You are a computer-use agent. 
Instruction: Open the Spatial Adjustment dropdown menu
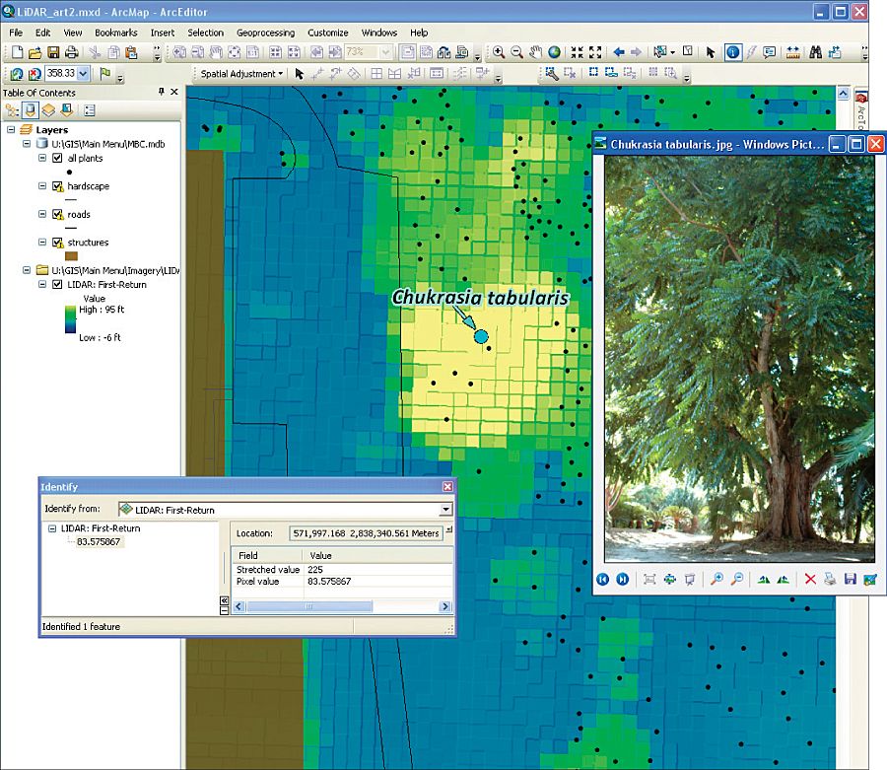click(240, 74)
